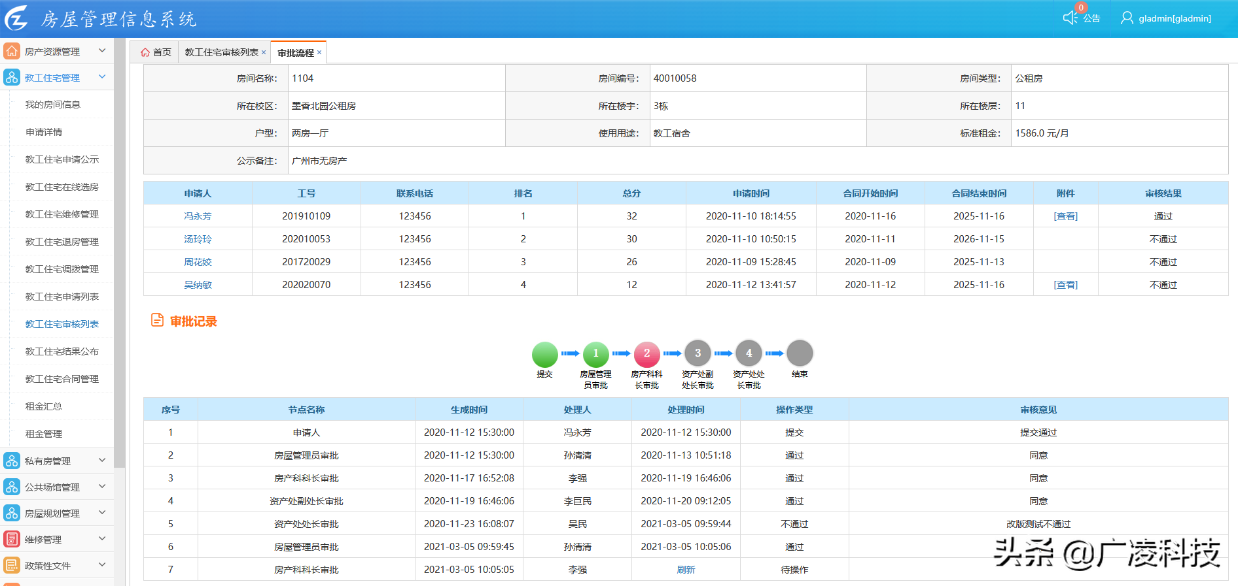Image resolution: width=1238 pixels, height=586 pixels.
Task: Expand the 私有房管理 menu chevron
Action: (x=102, y=460)
